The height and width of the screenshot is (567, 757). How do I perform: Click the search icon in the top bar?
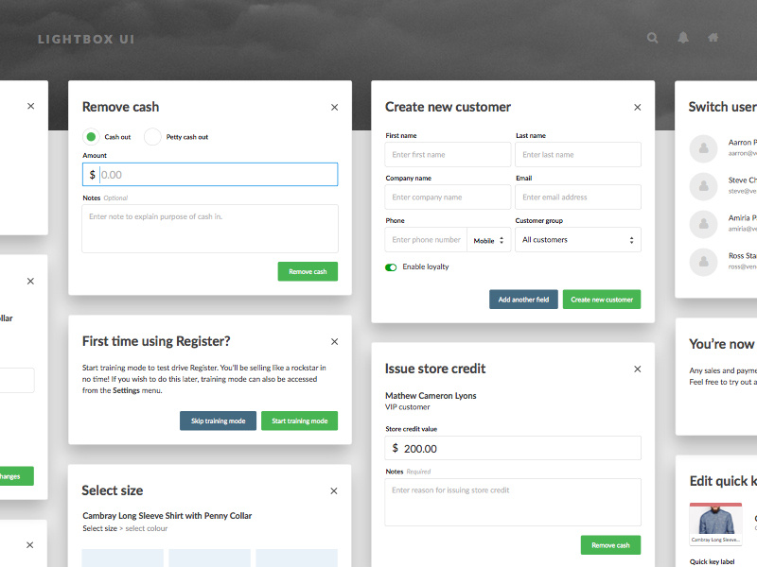coord(652,38)
